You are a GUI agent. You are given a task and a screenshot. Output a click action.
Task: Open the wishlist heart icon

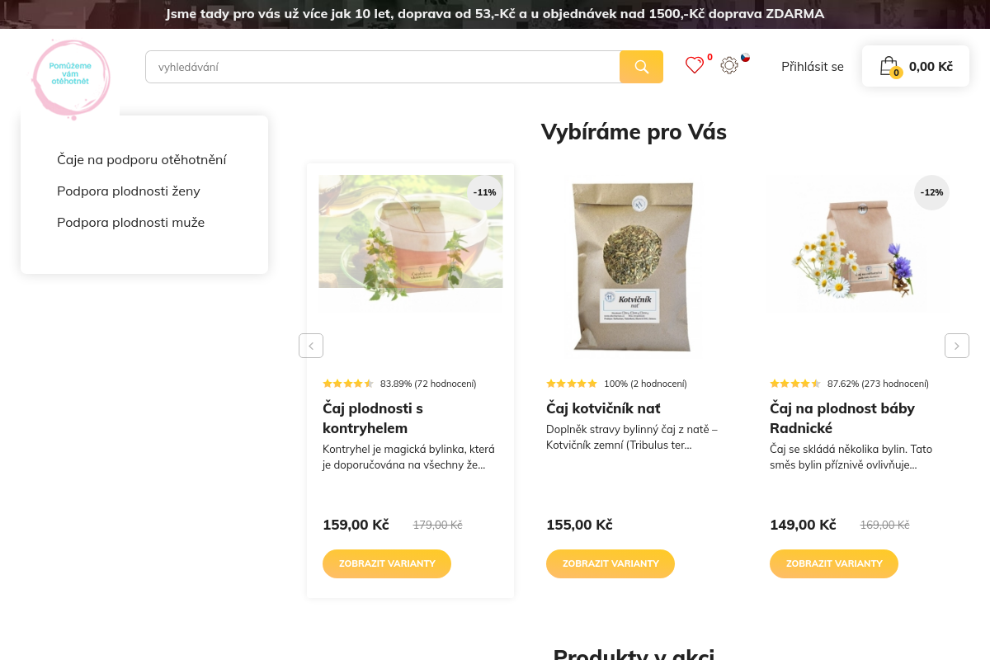[695, 65]
